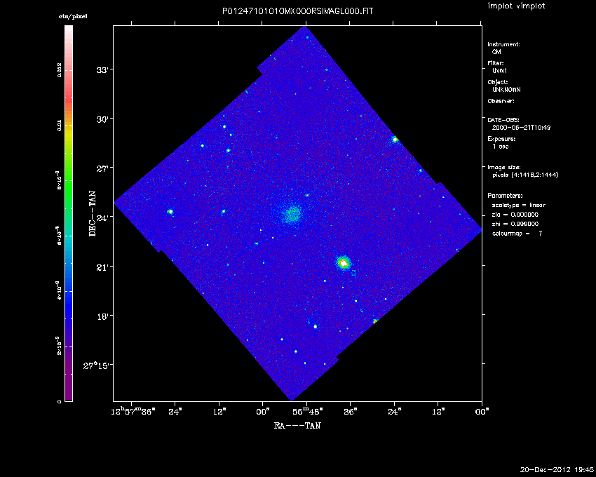This screenshot has width=596, height=477.
Task: Click the 'zlo = 0.000000' parameter
Action: pos(515,215)
